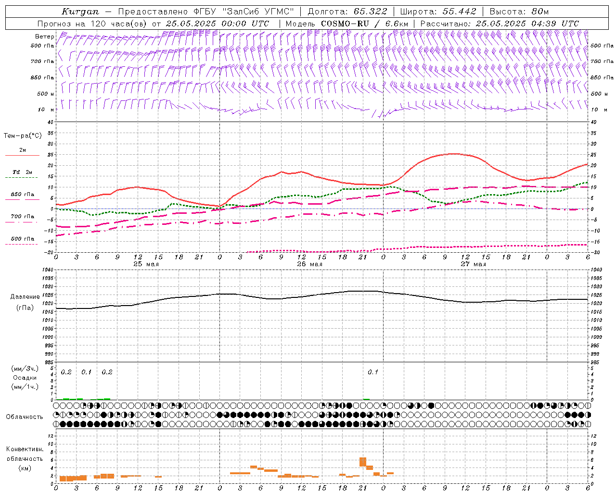Click the "2м" temperature legend entry

23,150
